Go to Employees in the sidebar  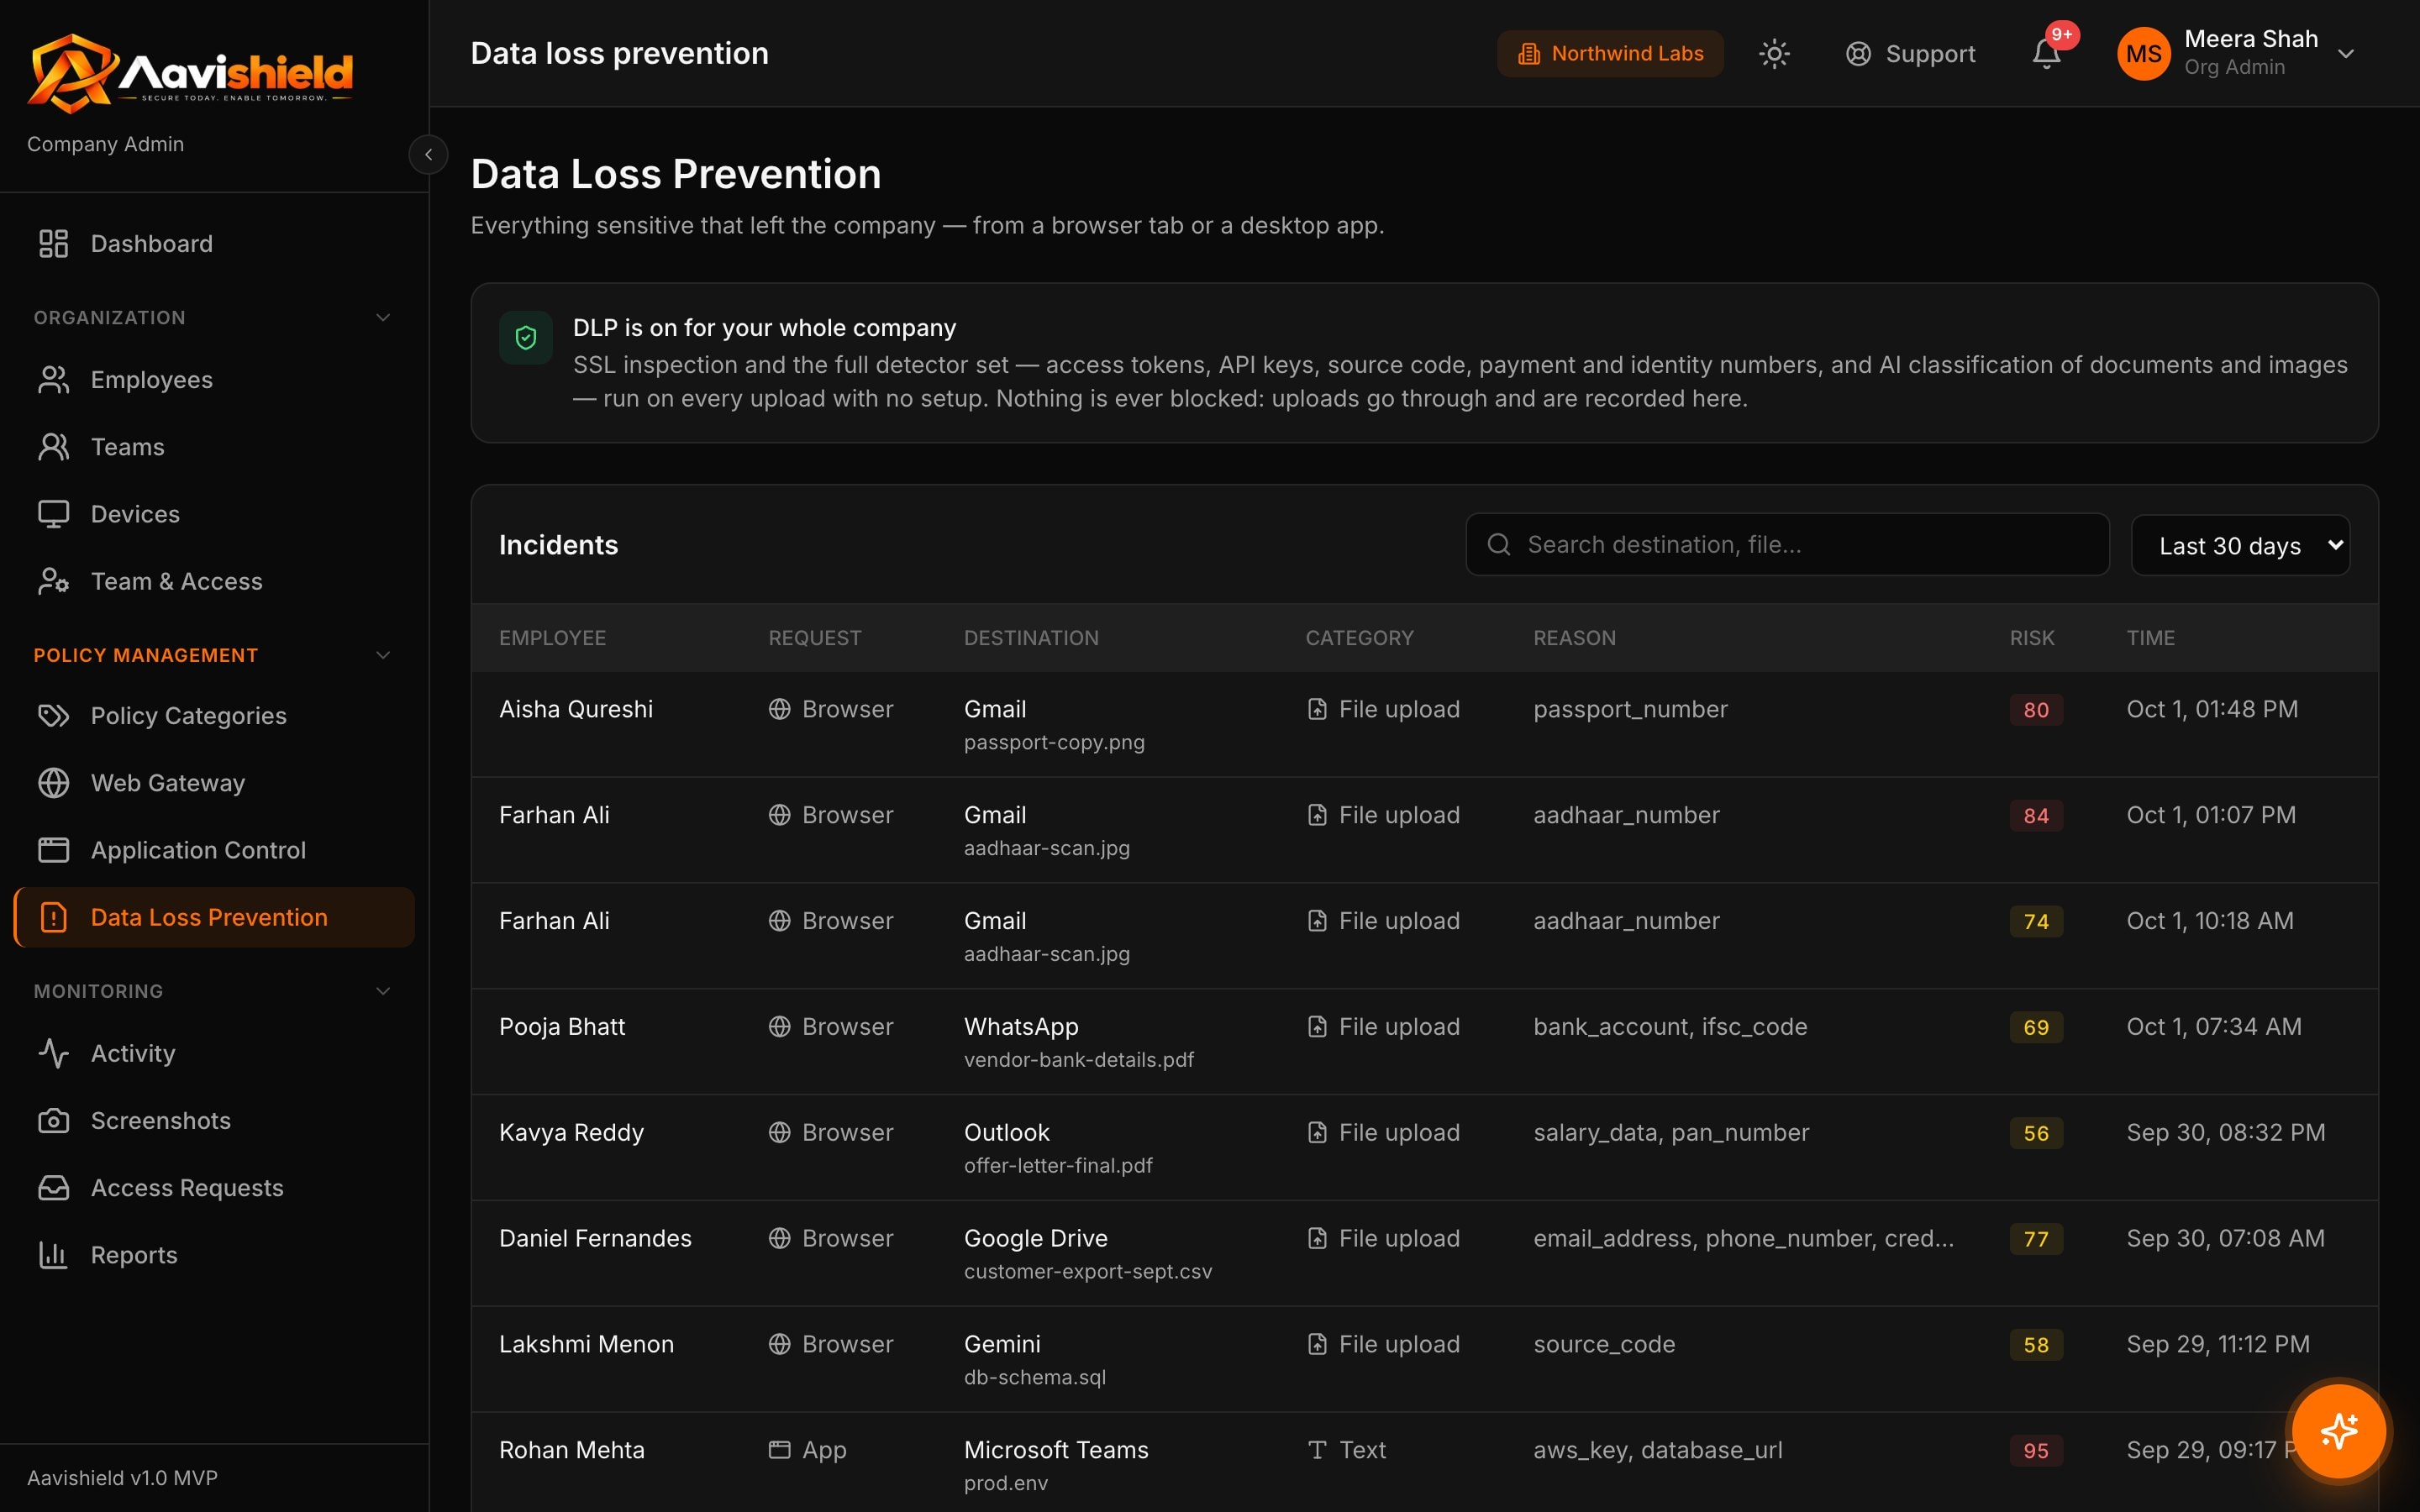click(x=214, y=380)
